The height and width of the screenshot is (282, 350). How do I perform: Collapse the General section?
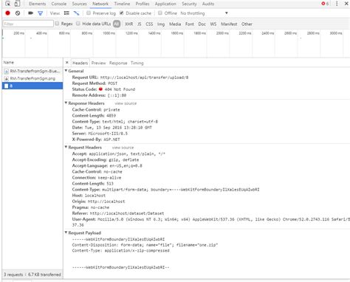click(66, 71)
